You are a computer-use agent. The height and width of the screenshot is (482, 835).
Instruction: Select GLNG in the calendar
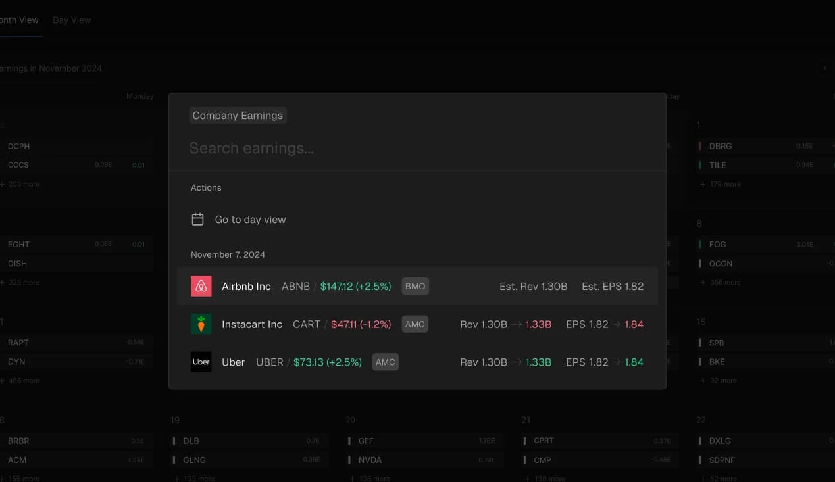pyautogui.click(x=248, y=460)
